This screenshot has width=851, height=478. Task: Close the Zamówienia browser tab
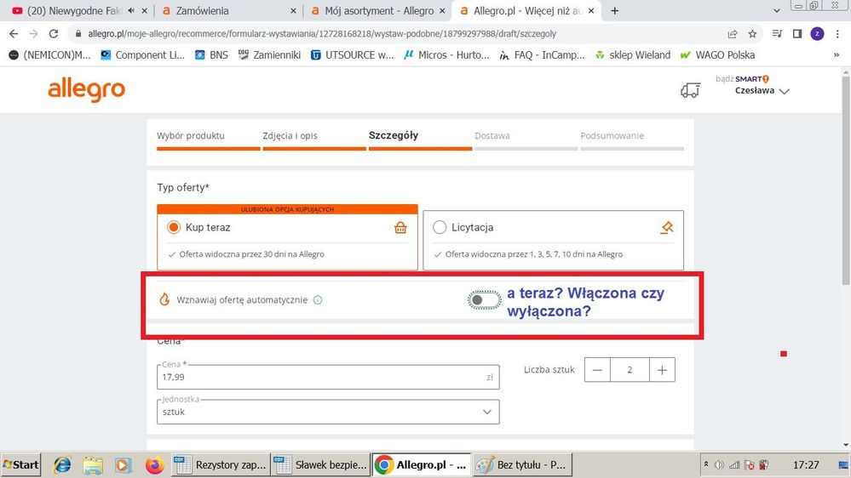pyautogui.click(x=293, y=11)
